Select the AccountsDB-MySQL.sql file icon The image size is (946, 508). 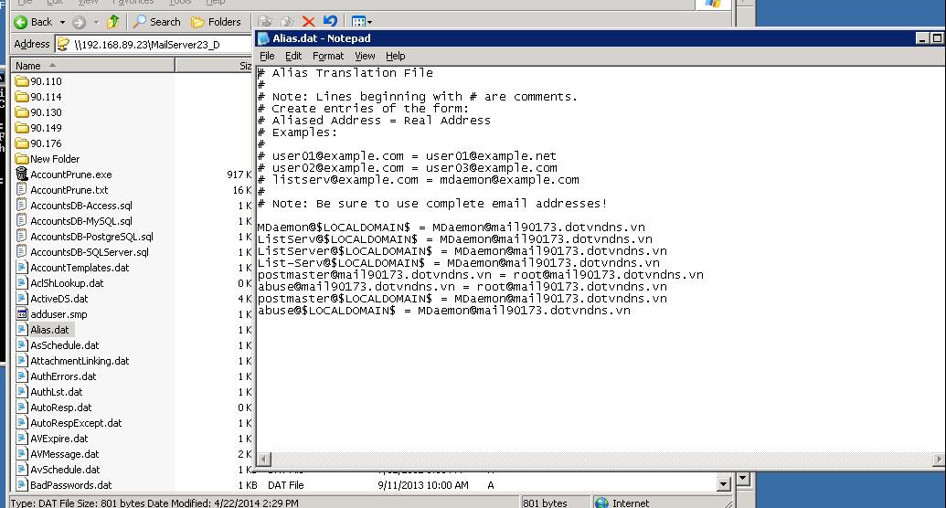(x=22, y=221)
